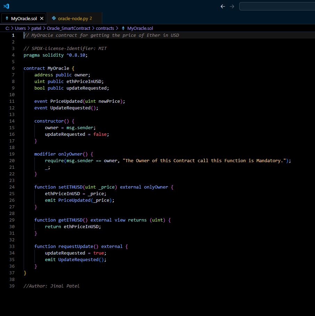
Task: Close the MyOracle.sol tab
Action: (42, 18)
